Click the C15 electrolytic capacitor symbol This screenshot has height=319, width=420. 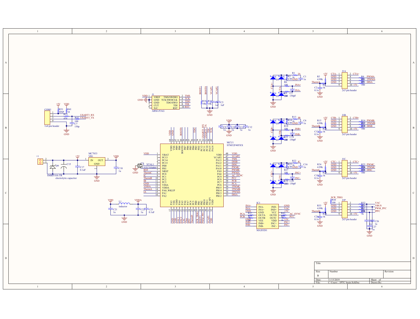[64, 166]
